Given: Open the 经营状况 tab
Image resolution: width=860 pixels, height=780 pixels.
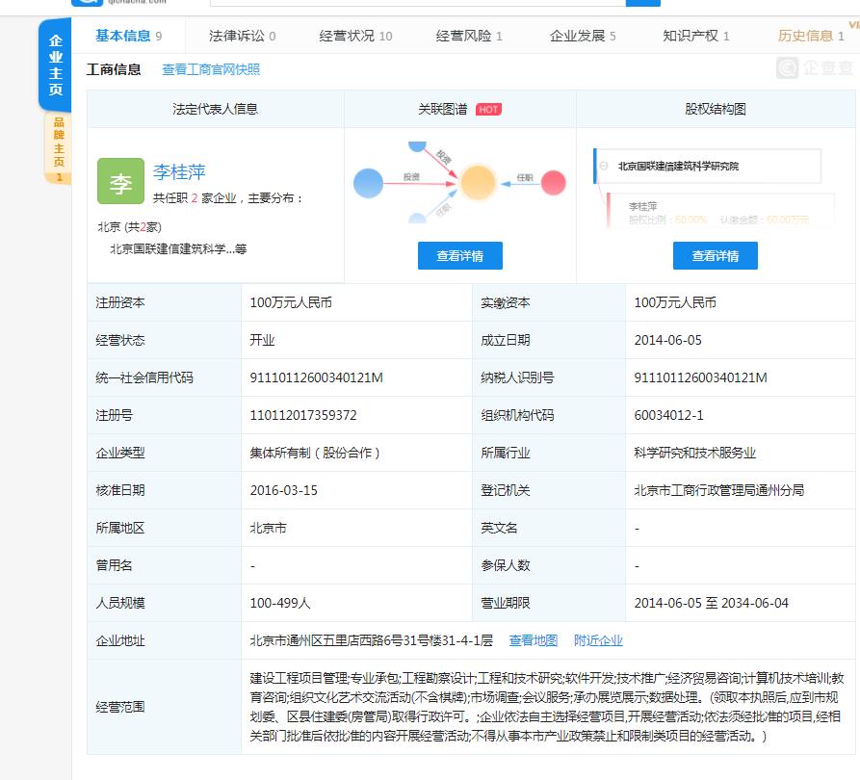Looking at the screenshot, I should [355, 36].
